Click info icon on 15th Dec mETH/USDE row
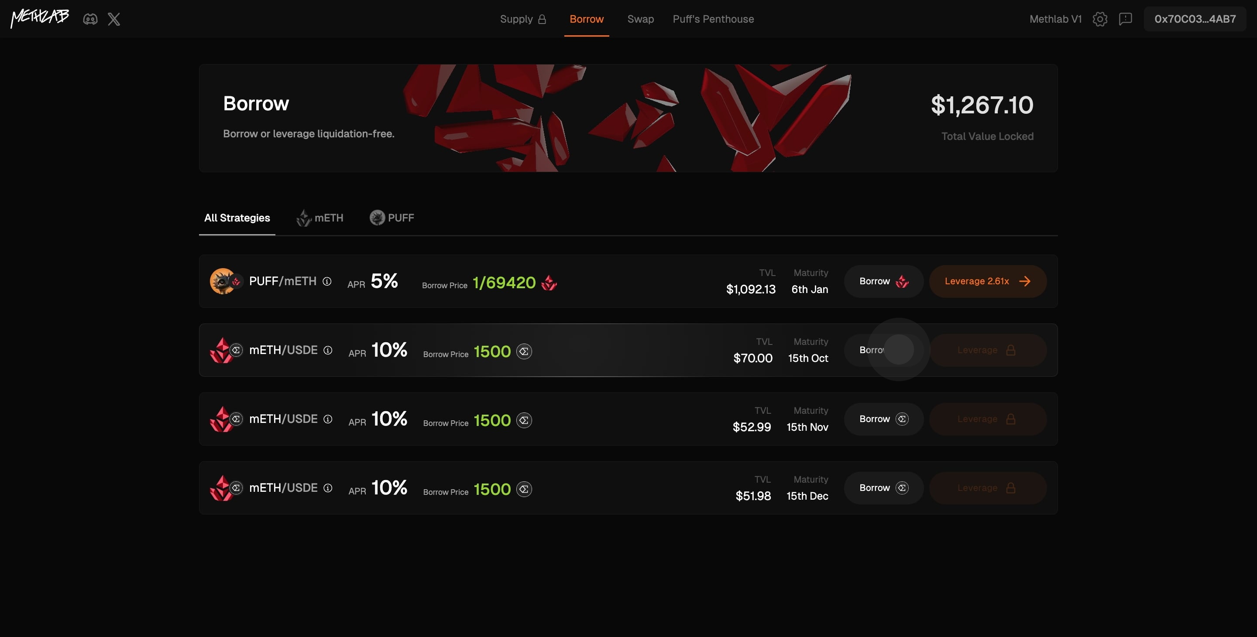The height and width of the screenshot is (637, 1257). tap(328, 488)
